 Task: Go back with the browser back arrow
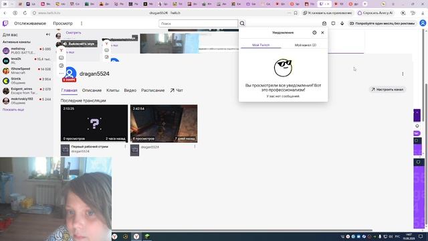point(5,13)
